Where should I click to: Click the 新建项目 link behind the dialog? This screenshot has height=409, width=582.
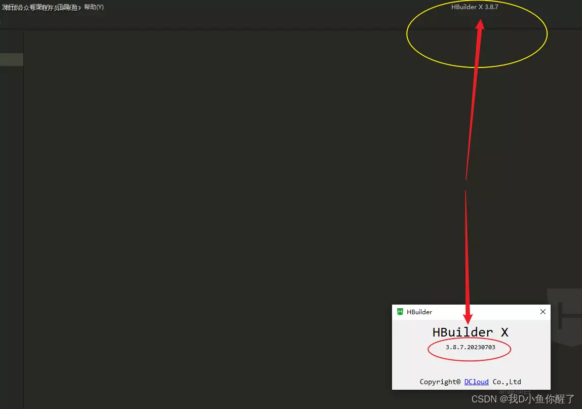515,392
